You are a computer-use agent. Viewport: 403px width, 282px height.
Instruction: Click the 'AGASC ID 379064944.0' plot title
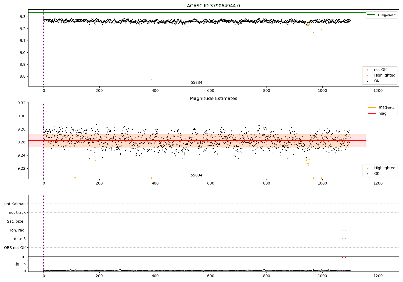[213, 6]
